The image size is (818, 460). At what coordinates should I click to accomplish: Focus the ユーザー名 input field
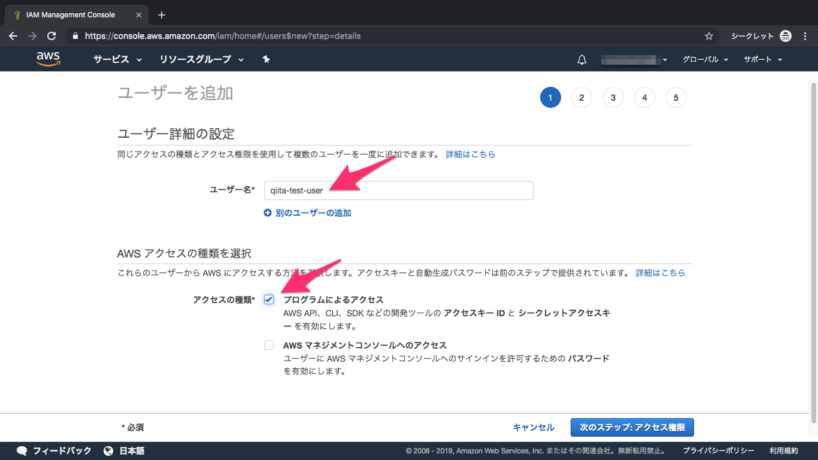pos(399,190)
